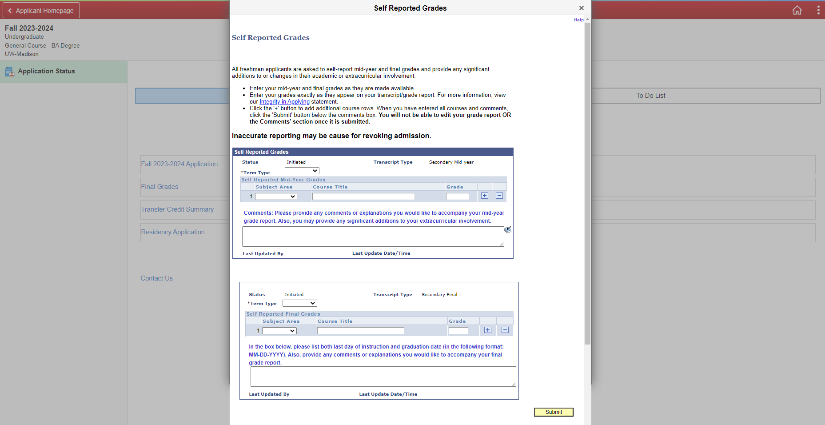Screen dimensions: 825x425
Task: Open Fall 2023-2024 Application link
Action: [x=179, y=164]
